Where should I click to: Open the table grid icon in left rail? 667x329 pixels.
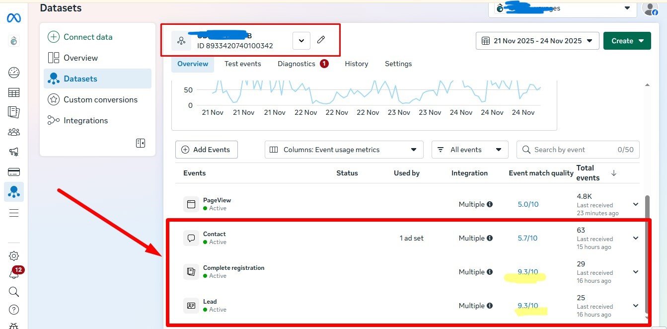click(14, 92)
